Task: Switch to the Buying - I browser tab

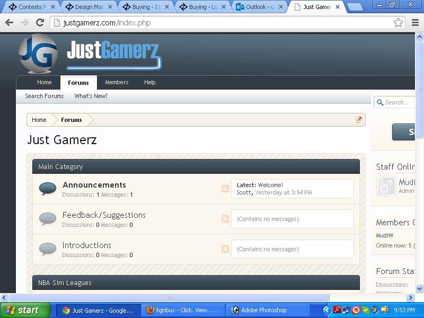Action: point(145,7)
